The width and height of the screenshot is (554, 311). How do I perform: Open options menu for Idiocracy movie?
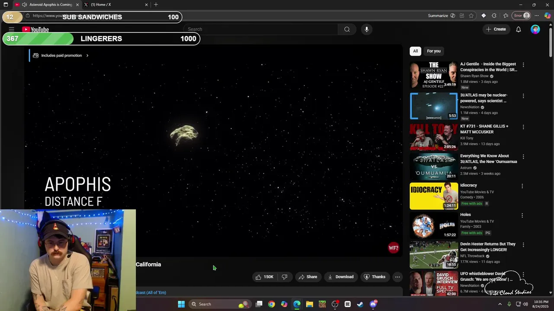(522, 186)
